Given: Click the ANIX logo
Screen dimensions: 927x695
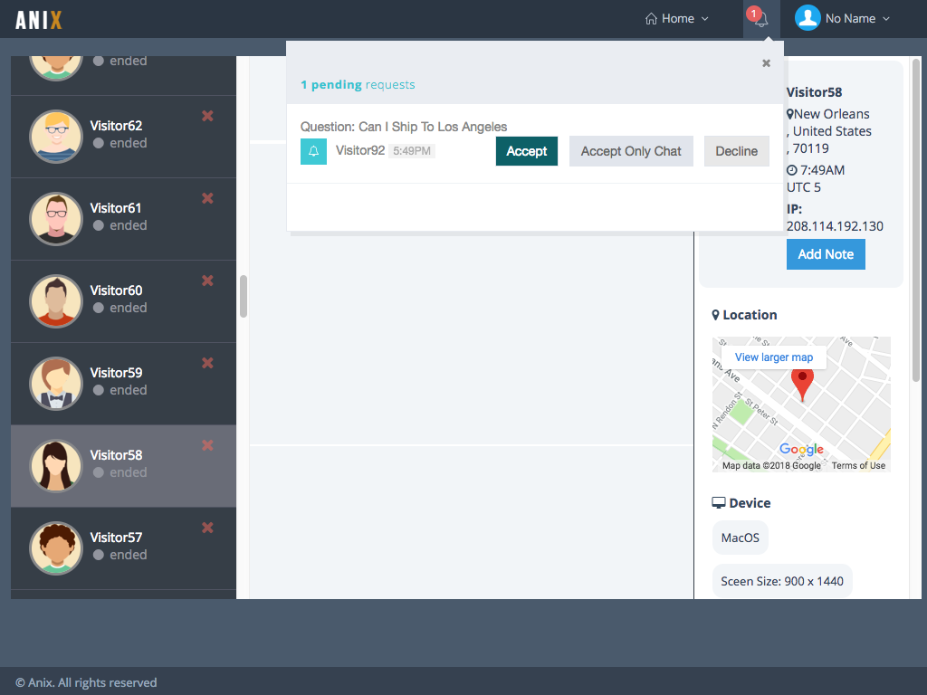Looking at the screenshot, I should [39, 19].
